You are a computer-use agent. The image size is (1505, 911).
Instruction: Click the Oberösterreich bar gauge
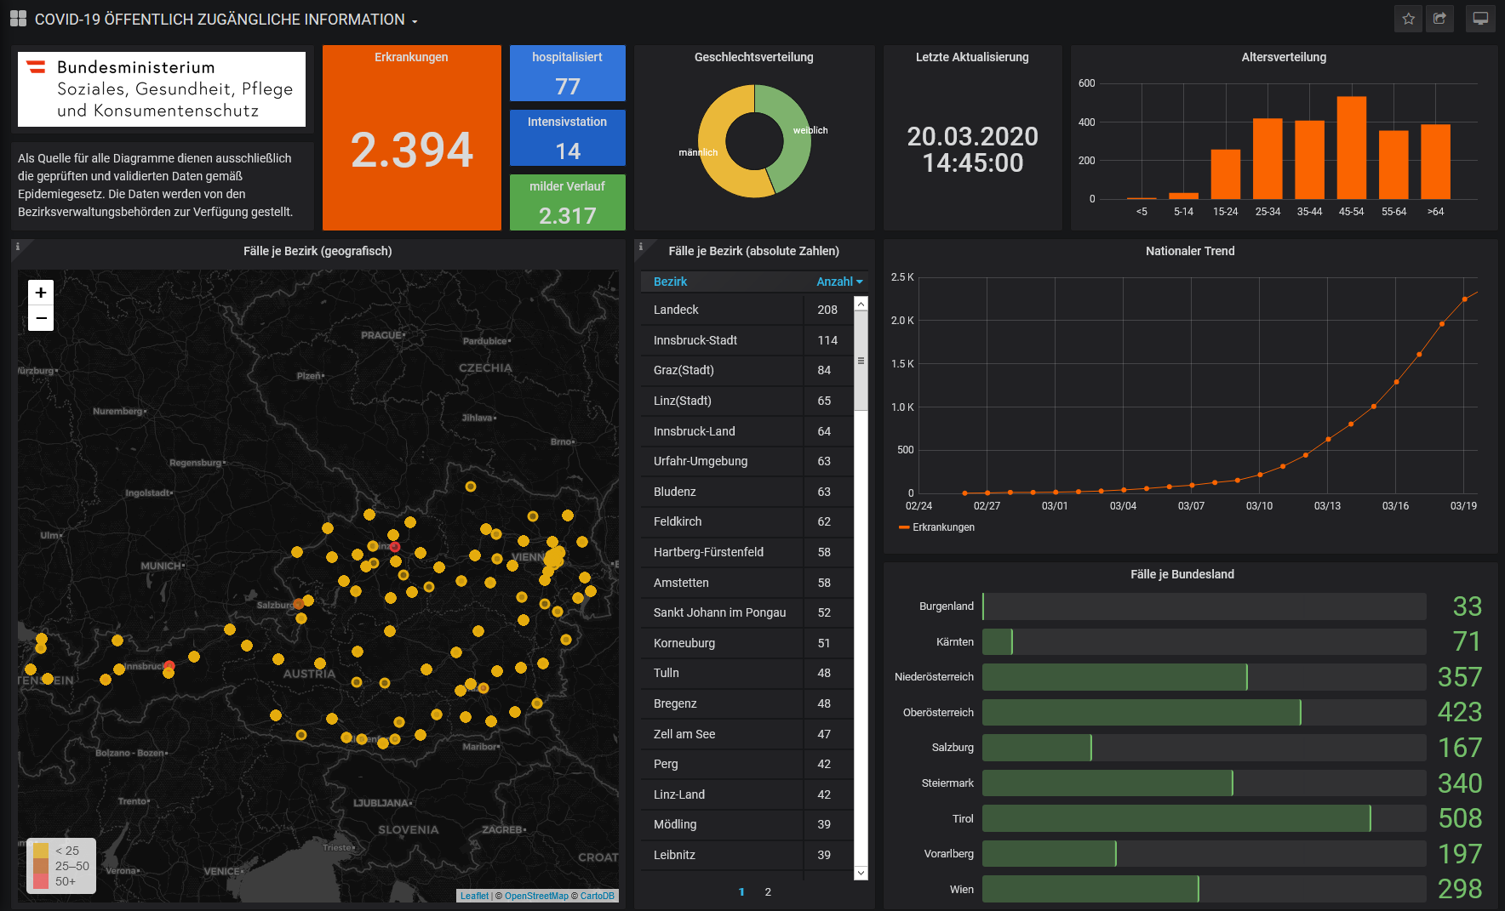1205,712
